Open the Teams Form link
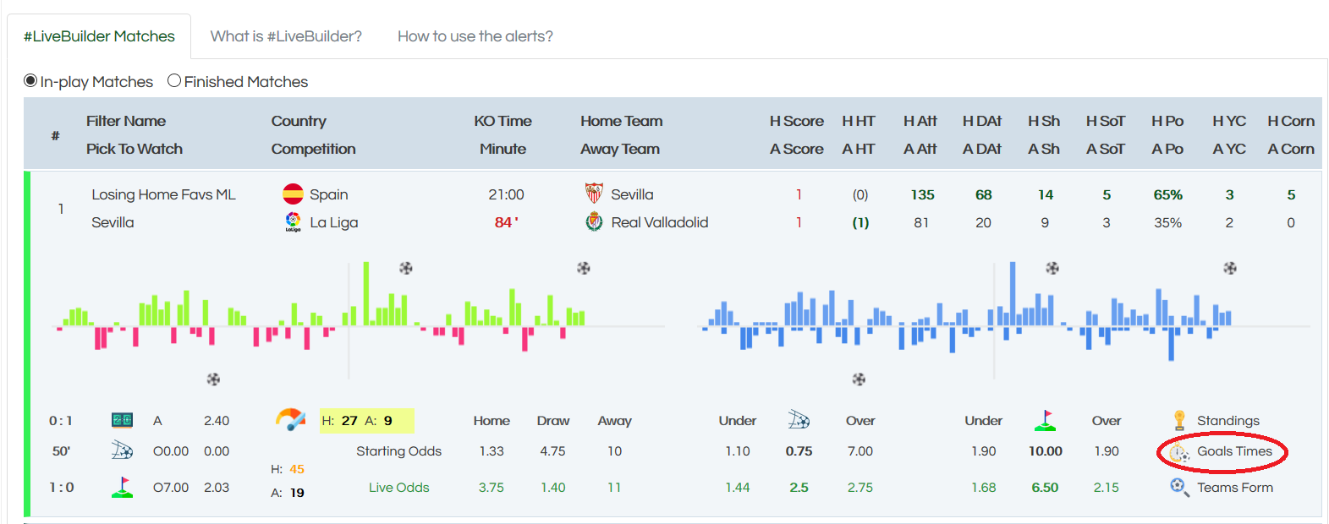Image resolution: width=1329 pixels, height=524 pixels. 1234,488
